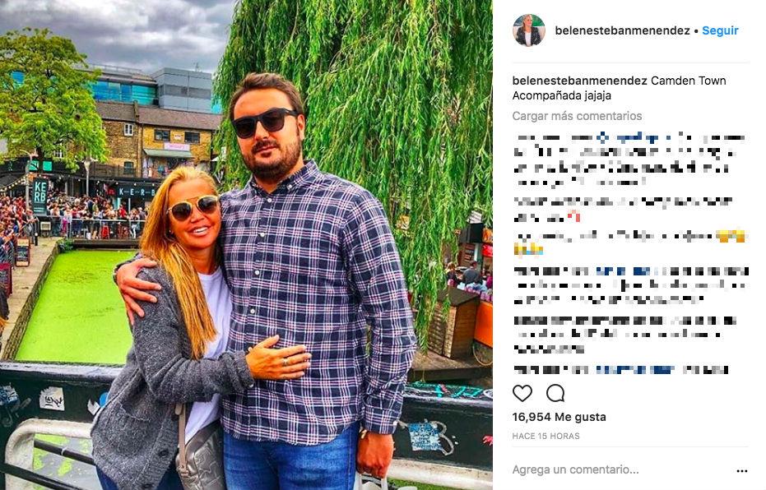
Task: Click 16,954 Me gusta likes count
Action: tap(559, 417)
